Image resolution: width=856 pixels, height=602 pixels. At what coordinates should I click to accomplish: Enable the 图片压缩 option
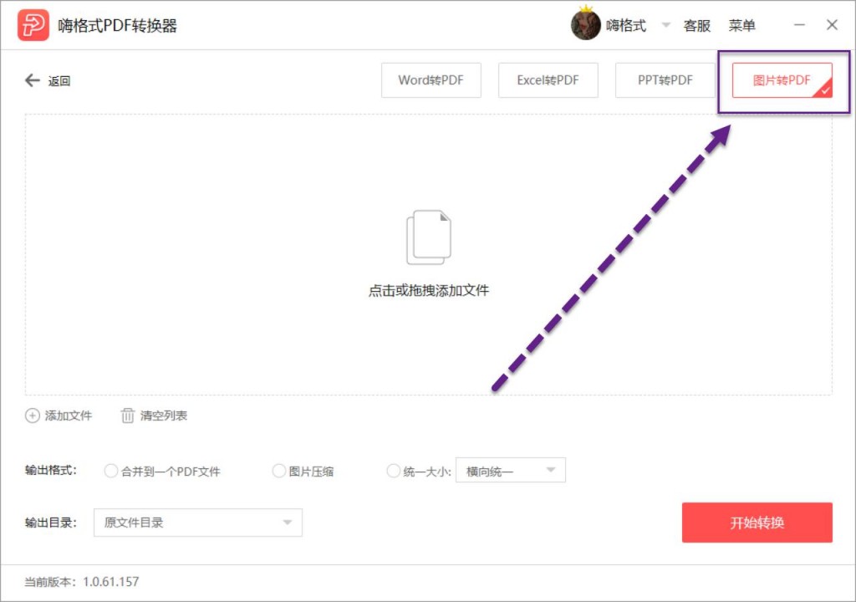click(x=279, y=471)
